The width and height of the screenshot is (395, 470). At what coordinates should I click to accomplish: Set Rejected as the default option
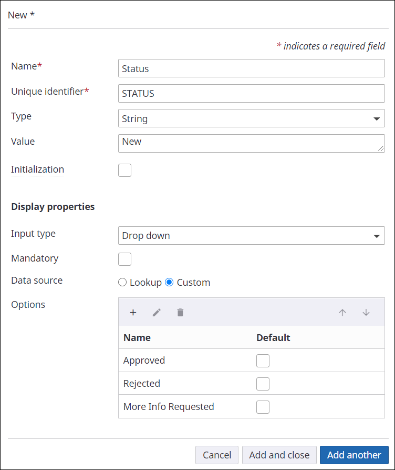(263, 384)
